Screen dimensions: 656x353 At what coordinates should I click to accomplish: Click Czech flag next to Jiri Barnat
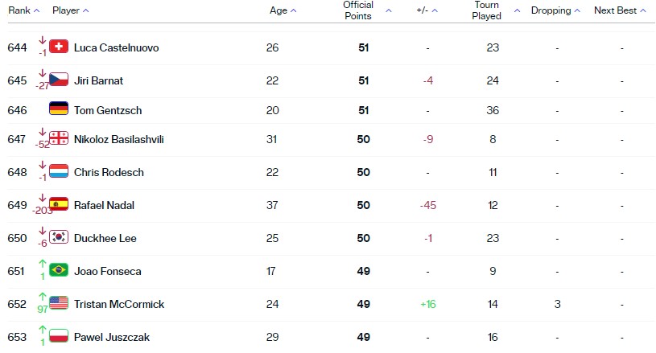point(59,80)
